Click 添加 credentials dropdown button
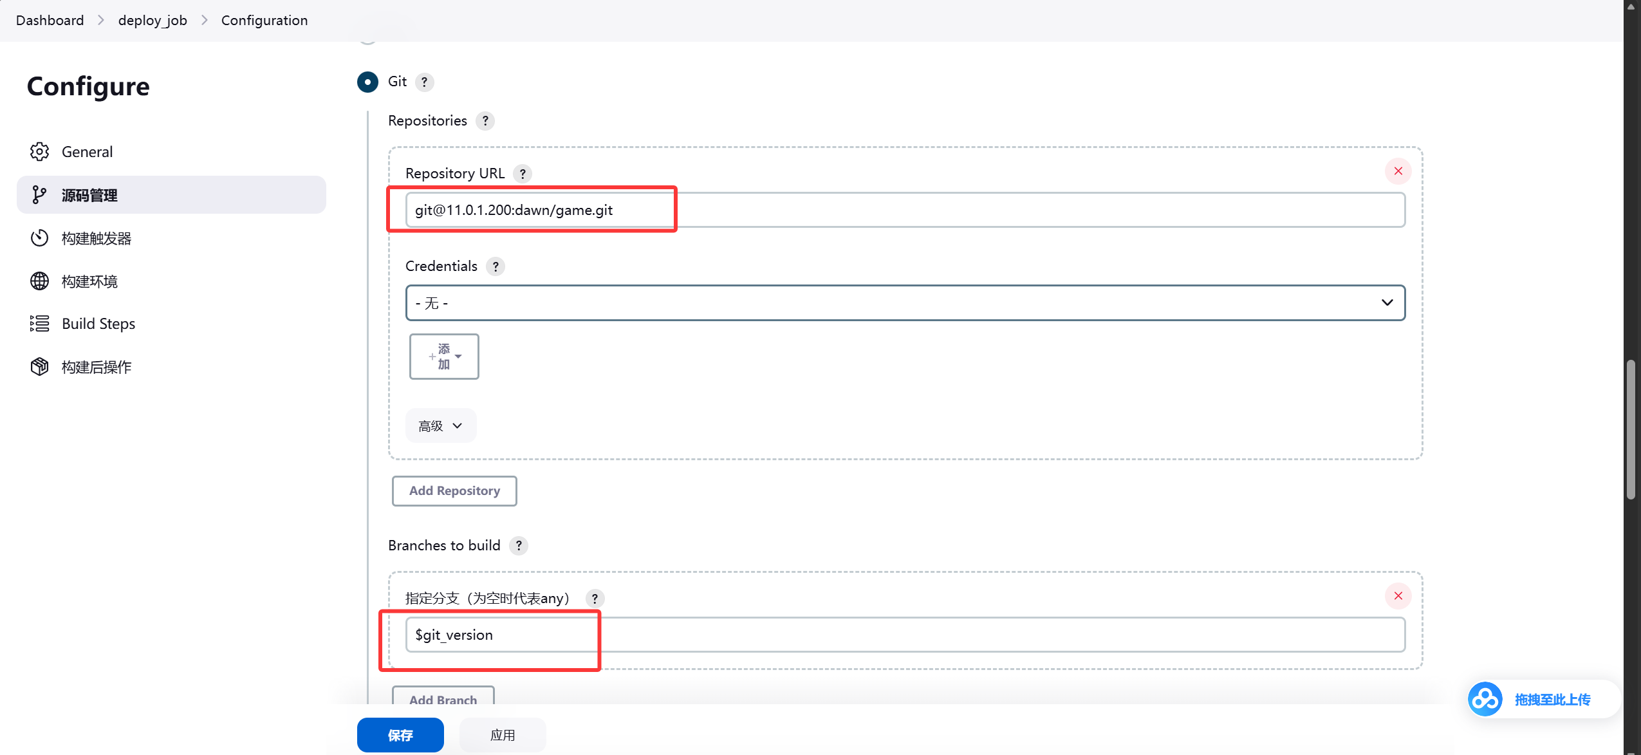This screenshot has height=755, width=1641. pyautogui.click(x=444, y=357)
